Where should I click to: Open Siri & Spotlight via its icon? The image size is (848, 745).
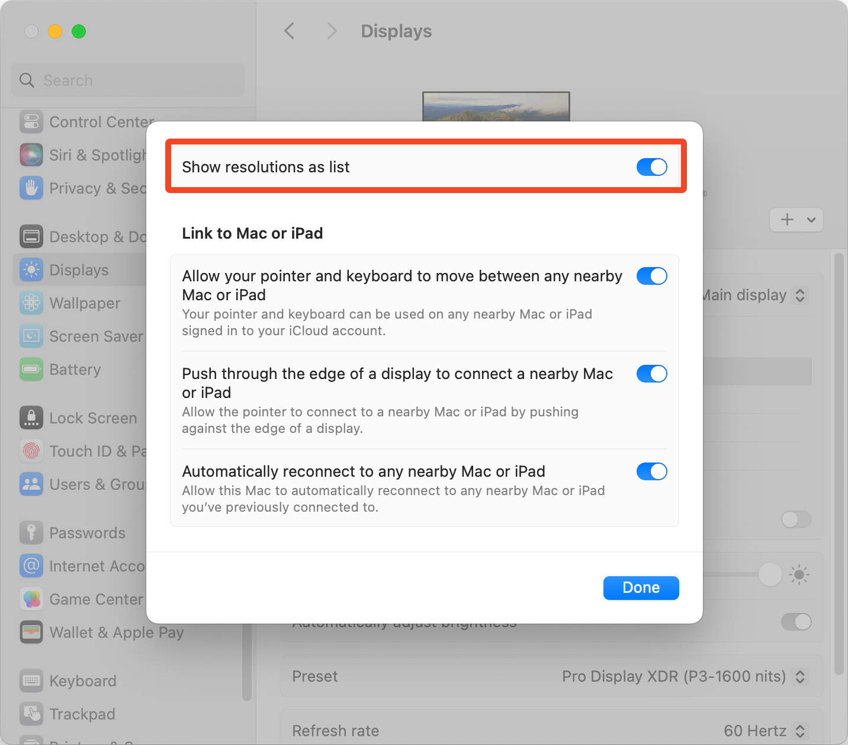point(31,155)
